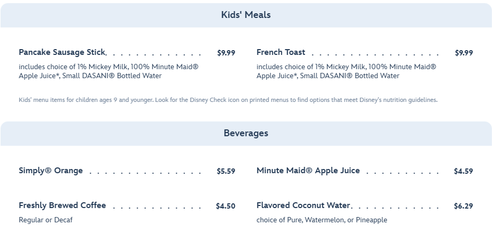Click the drink choices description under French Toast

(x=346, y=71)
